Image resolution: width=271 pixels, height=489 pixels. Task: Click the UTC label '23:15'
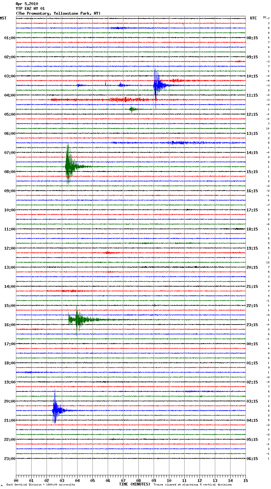click(252, 325)
